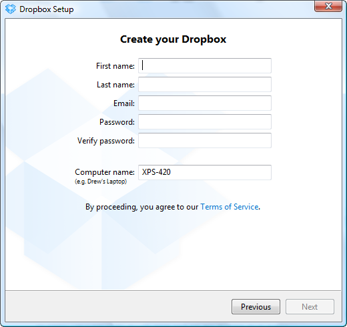
Task: Click the 'e.g. Drew's Laptop' hint text
Action: [101, 182]
